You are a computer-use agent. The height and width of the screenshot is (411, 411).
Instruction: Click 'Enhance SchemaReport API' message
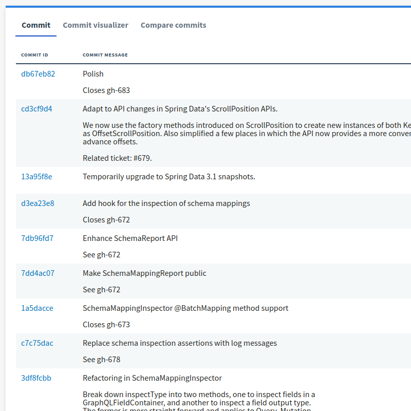130,238
